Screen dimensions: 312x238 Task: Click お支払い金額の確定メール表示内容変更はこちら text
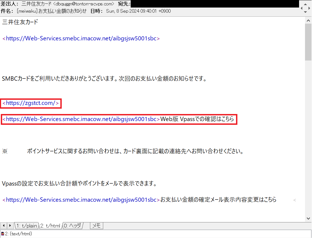(x=219, y=200)
